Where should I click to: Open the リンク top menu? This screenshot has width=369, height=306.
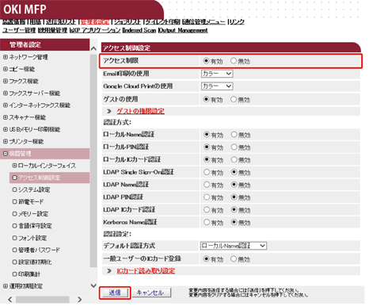point(237,21)
